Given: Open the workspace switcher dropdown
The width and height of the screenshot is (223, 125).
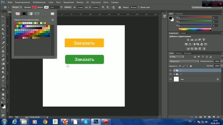Looking at the screenshot, I should coord(207,7).
